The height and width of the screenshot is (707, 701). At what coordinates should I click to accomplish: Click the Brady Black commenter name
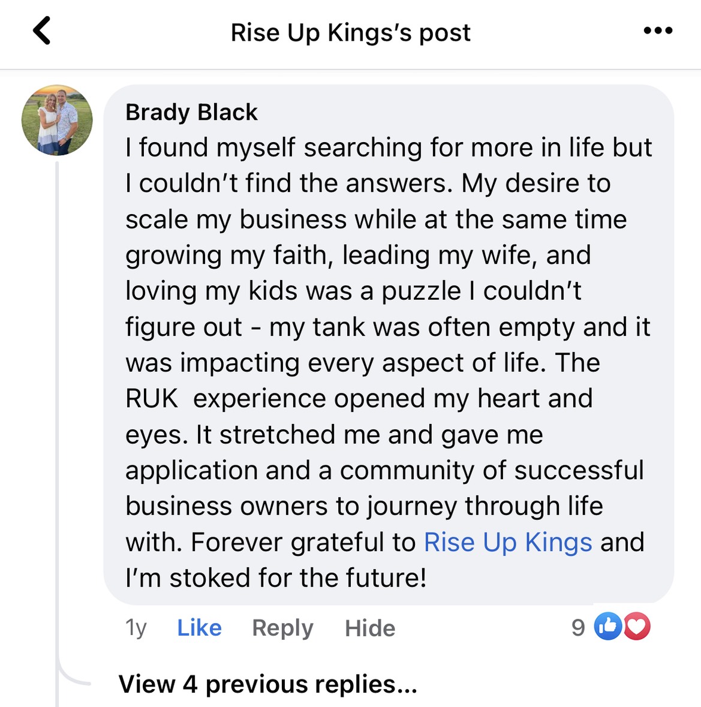pyautogui.click(x=191, y=112)
